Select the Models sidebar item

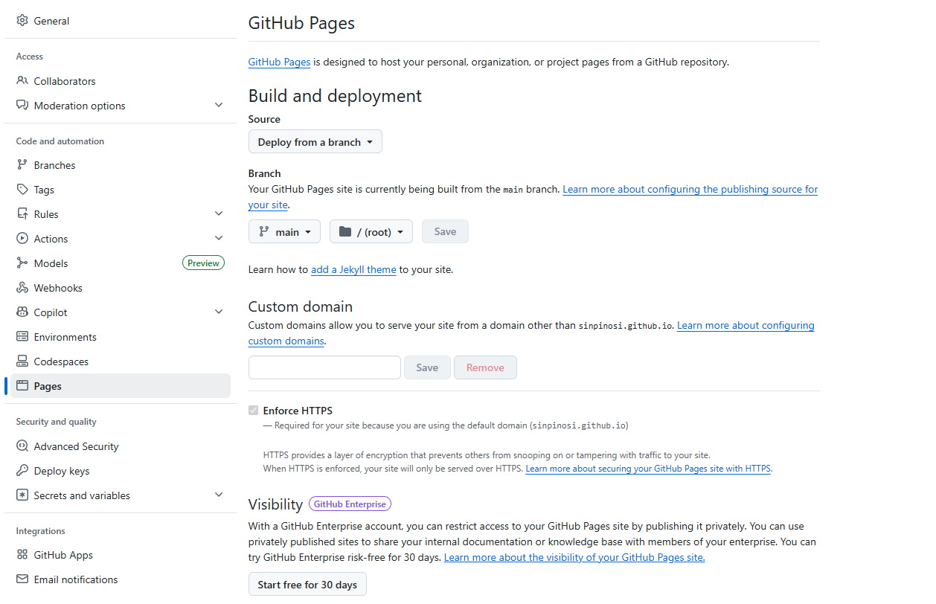click(x=121, y=263)
